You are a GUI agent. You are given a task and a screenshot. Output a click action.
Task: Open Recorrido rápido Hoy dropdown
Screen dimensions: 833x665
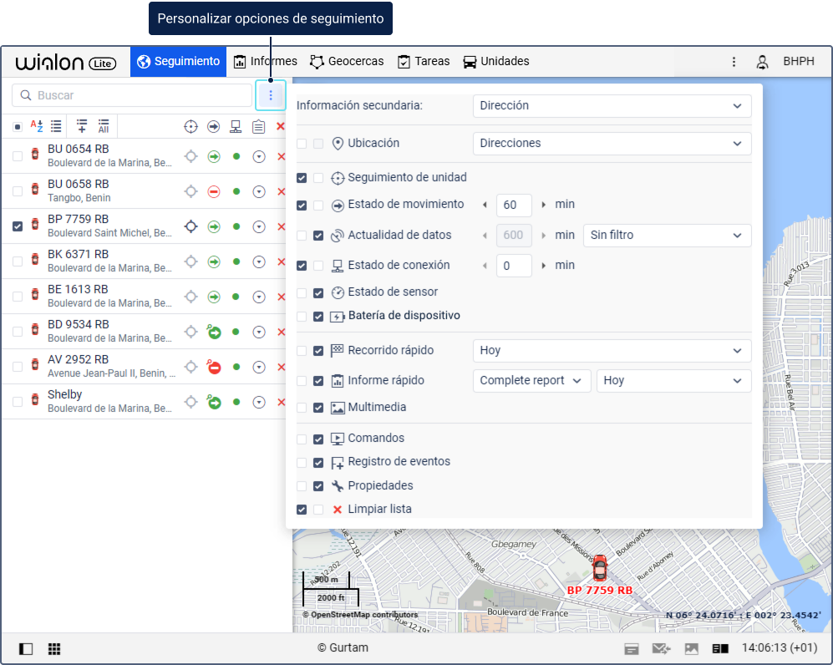click(x=612, y=351)
